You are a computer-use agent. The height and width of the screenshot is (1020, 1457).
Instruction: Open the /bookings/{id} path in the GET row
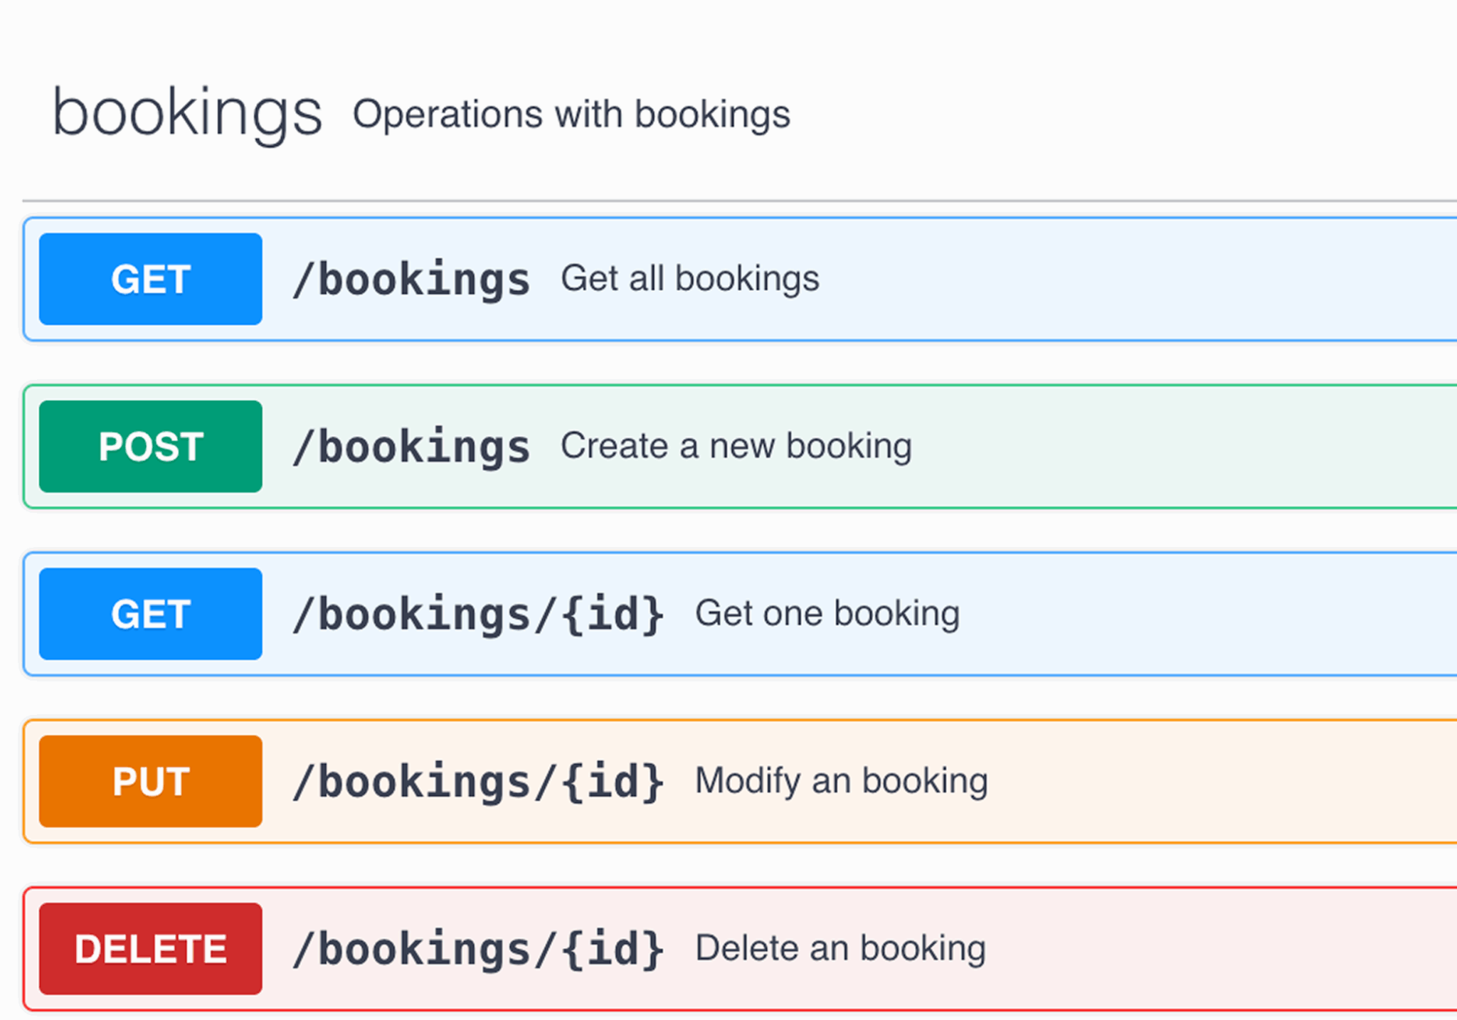(x=478, y=614)
